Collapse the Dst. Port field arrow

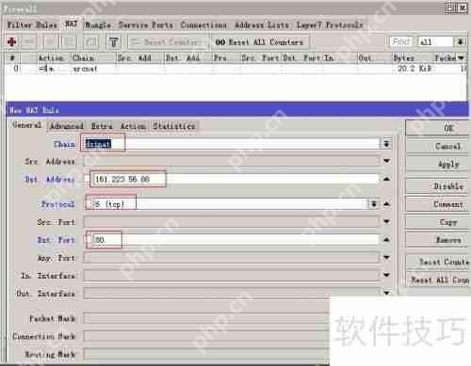387,240
